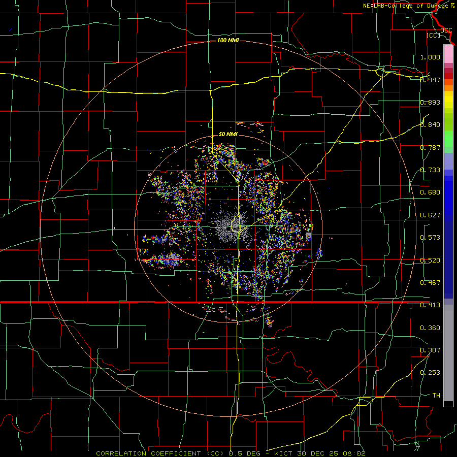Click the 0.787 legend value

pos(430,147)
